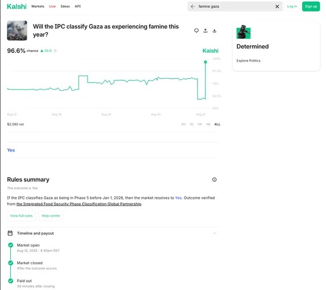Click the Log in button
This screenshot has height=290, width=326.
pos(292,6)
